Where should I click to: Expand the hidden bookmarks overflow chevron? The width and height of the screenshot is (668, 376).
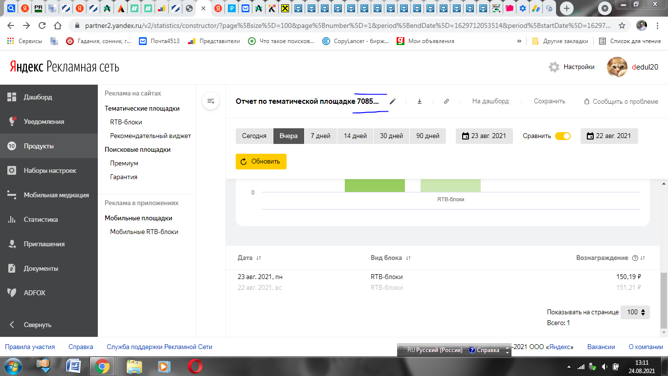tap(519, 41)
